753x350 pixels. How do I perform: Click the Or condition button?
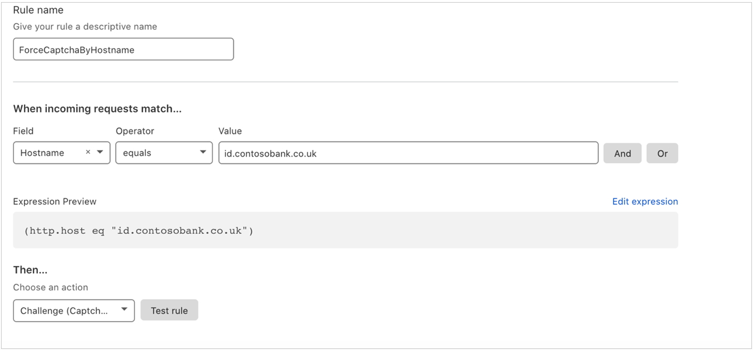(x=662, y=153)
